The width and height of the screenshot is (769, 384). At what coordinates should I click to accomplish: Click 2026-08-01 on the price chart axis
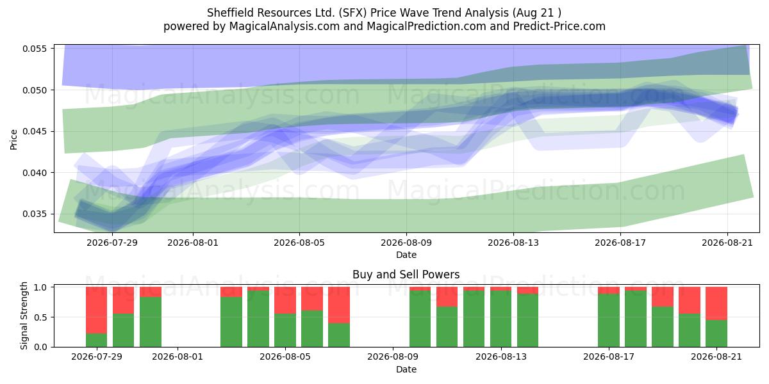click(x=193, y=243)
